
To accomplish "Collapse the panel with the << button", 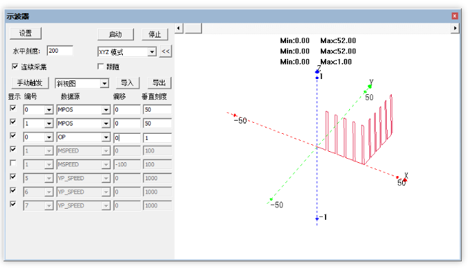I will 166,51.
